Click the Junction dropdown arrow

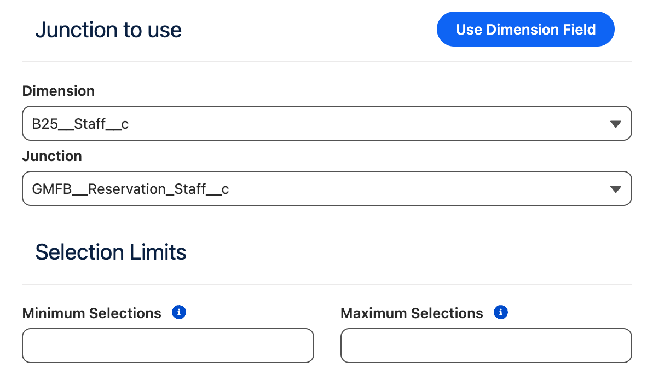[615, 190]
